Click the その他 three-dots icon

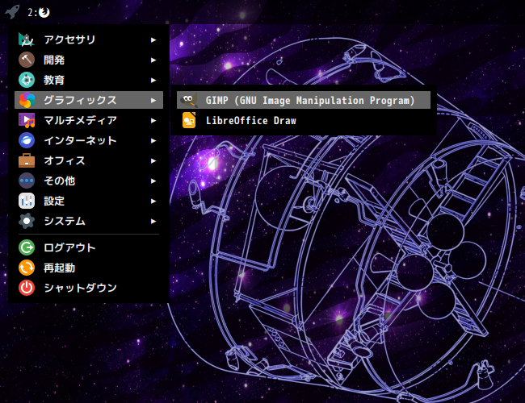tap(27, 181)
